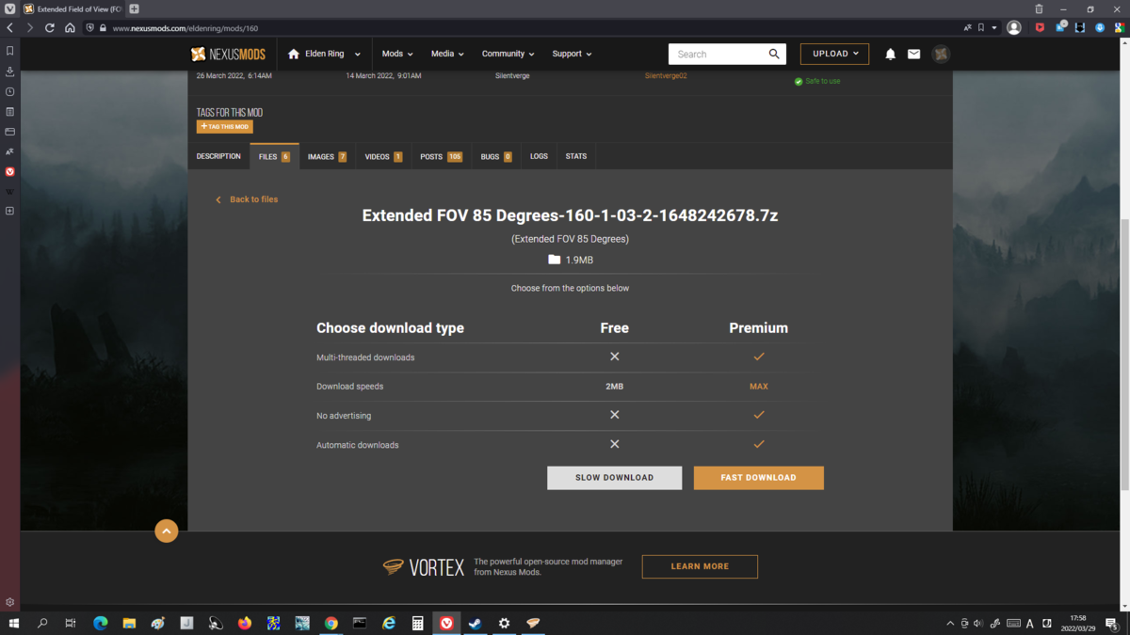
Task: Open Nexus Mods notifications bell
Action: pyautogui.click(x=890, y=55)
